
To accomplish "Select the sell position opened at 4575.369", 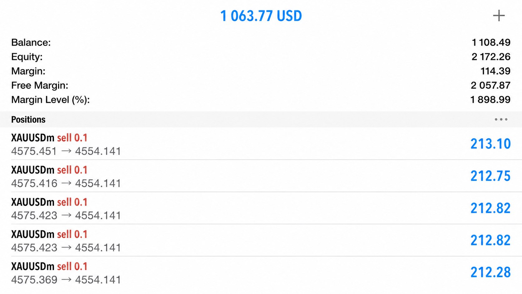I will [261, 272].
